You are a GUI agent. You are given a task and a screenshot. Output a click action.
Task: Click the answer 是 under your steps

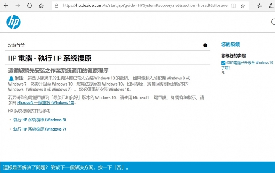(x=223, y=73)
